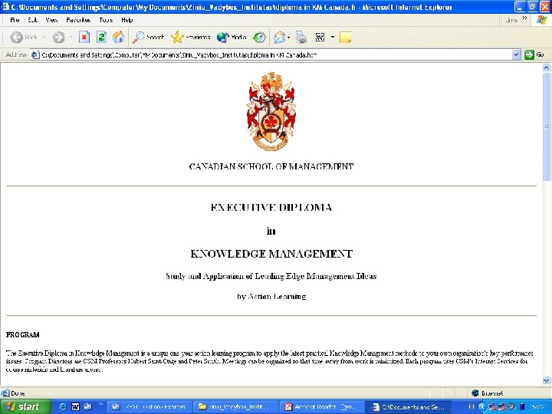Open the File menu
Screen dimensions: 552x414
point(15,20)
